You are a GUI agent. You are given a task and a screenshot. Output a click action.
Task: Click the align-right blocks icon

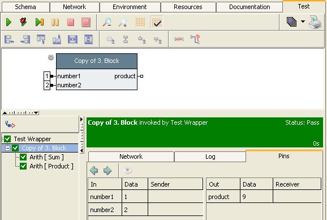(25, 40)
